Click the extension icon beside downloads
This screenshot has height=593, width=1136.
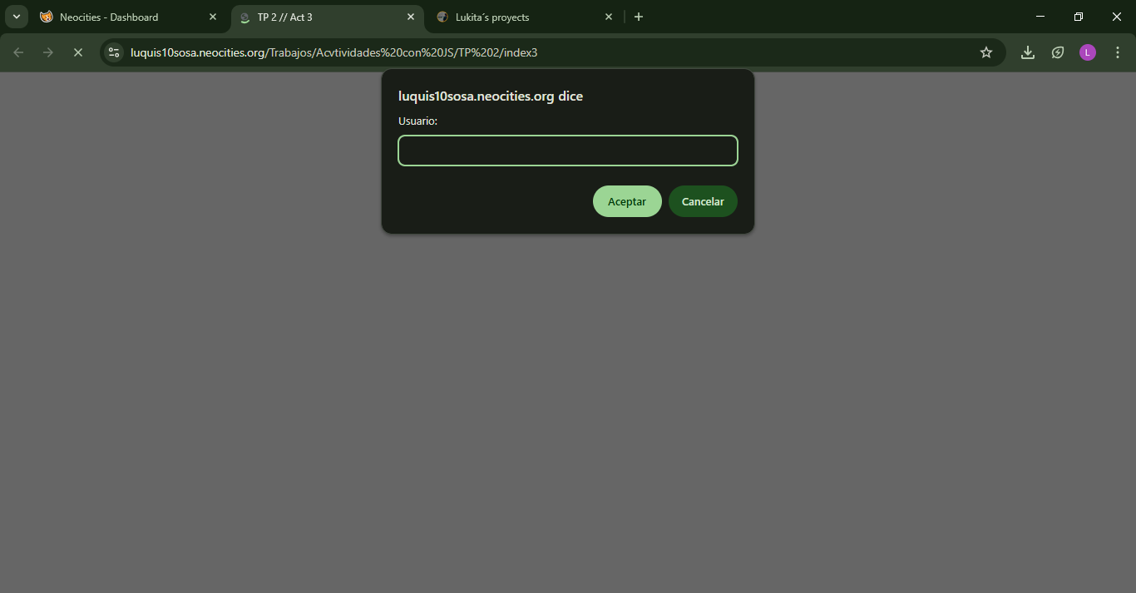click(1058, 52)
